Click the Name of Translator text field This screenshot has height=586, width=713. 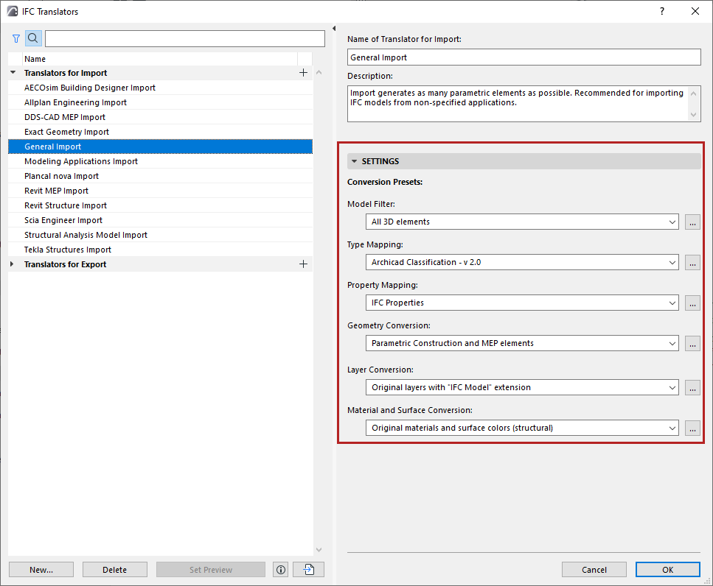pyautogui.click(x=524, y=57)
